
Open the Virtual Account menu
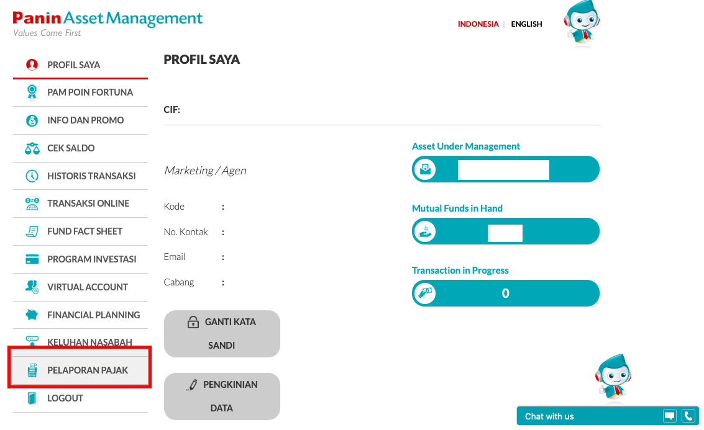pyautogui.click(x=88, y=287)
